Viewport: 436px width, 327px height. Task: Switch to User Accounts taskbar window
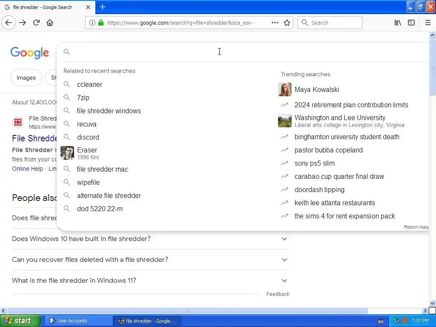[79, 321]
